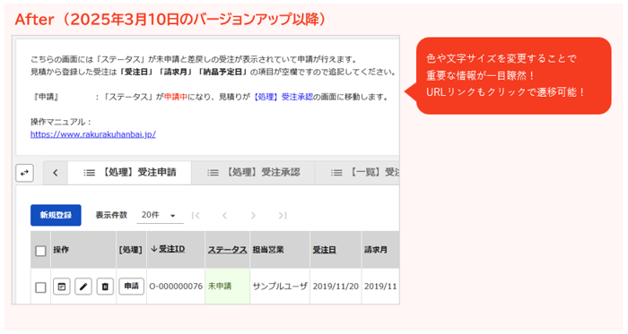The height and width of the screenshot is (334, 628).
Task: Switch to 【処理】受注承認 tab
Action: 253,172
